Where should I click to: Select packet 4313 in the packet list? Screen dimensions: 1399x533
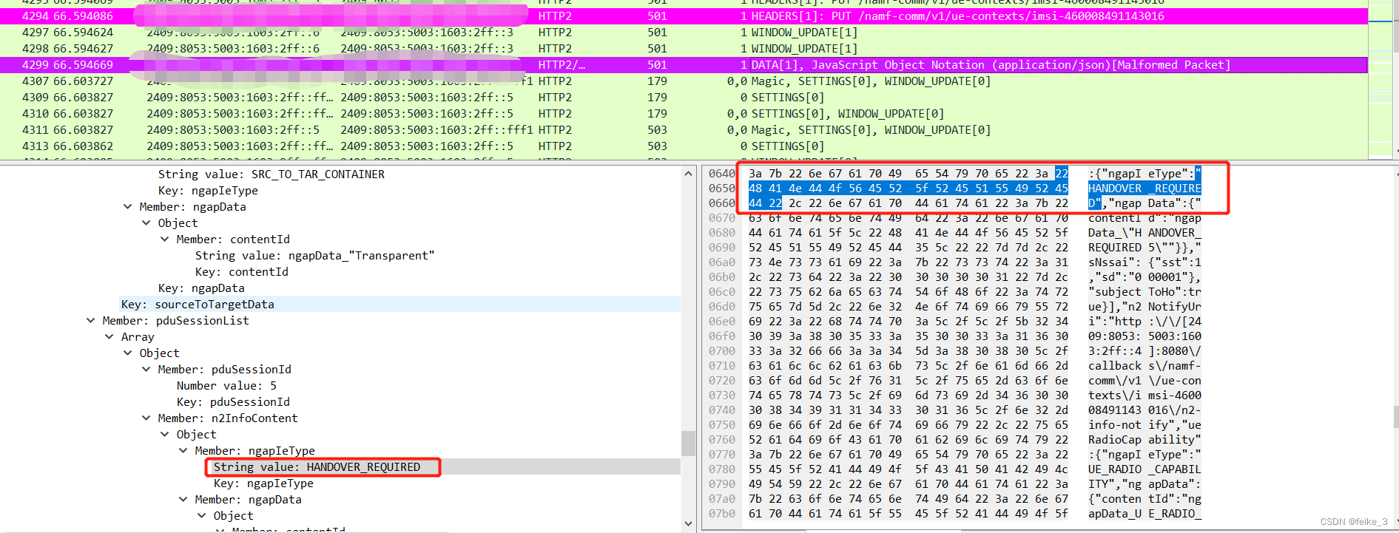coord(684,146)
